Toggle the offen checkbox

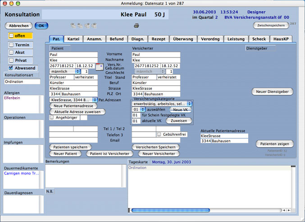pyautogui.click(x=11, y=36)
